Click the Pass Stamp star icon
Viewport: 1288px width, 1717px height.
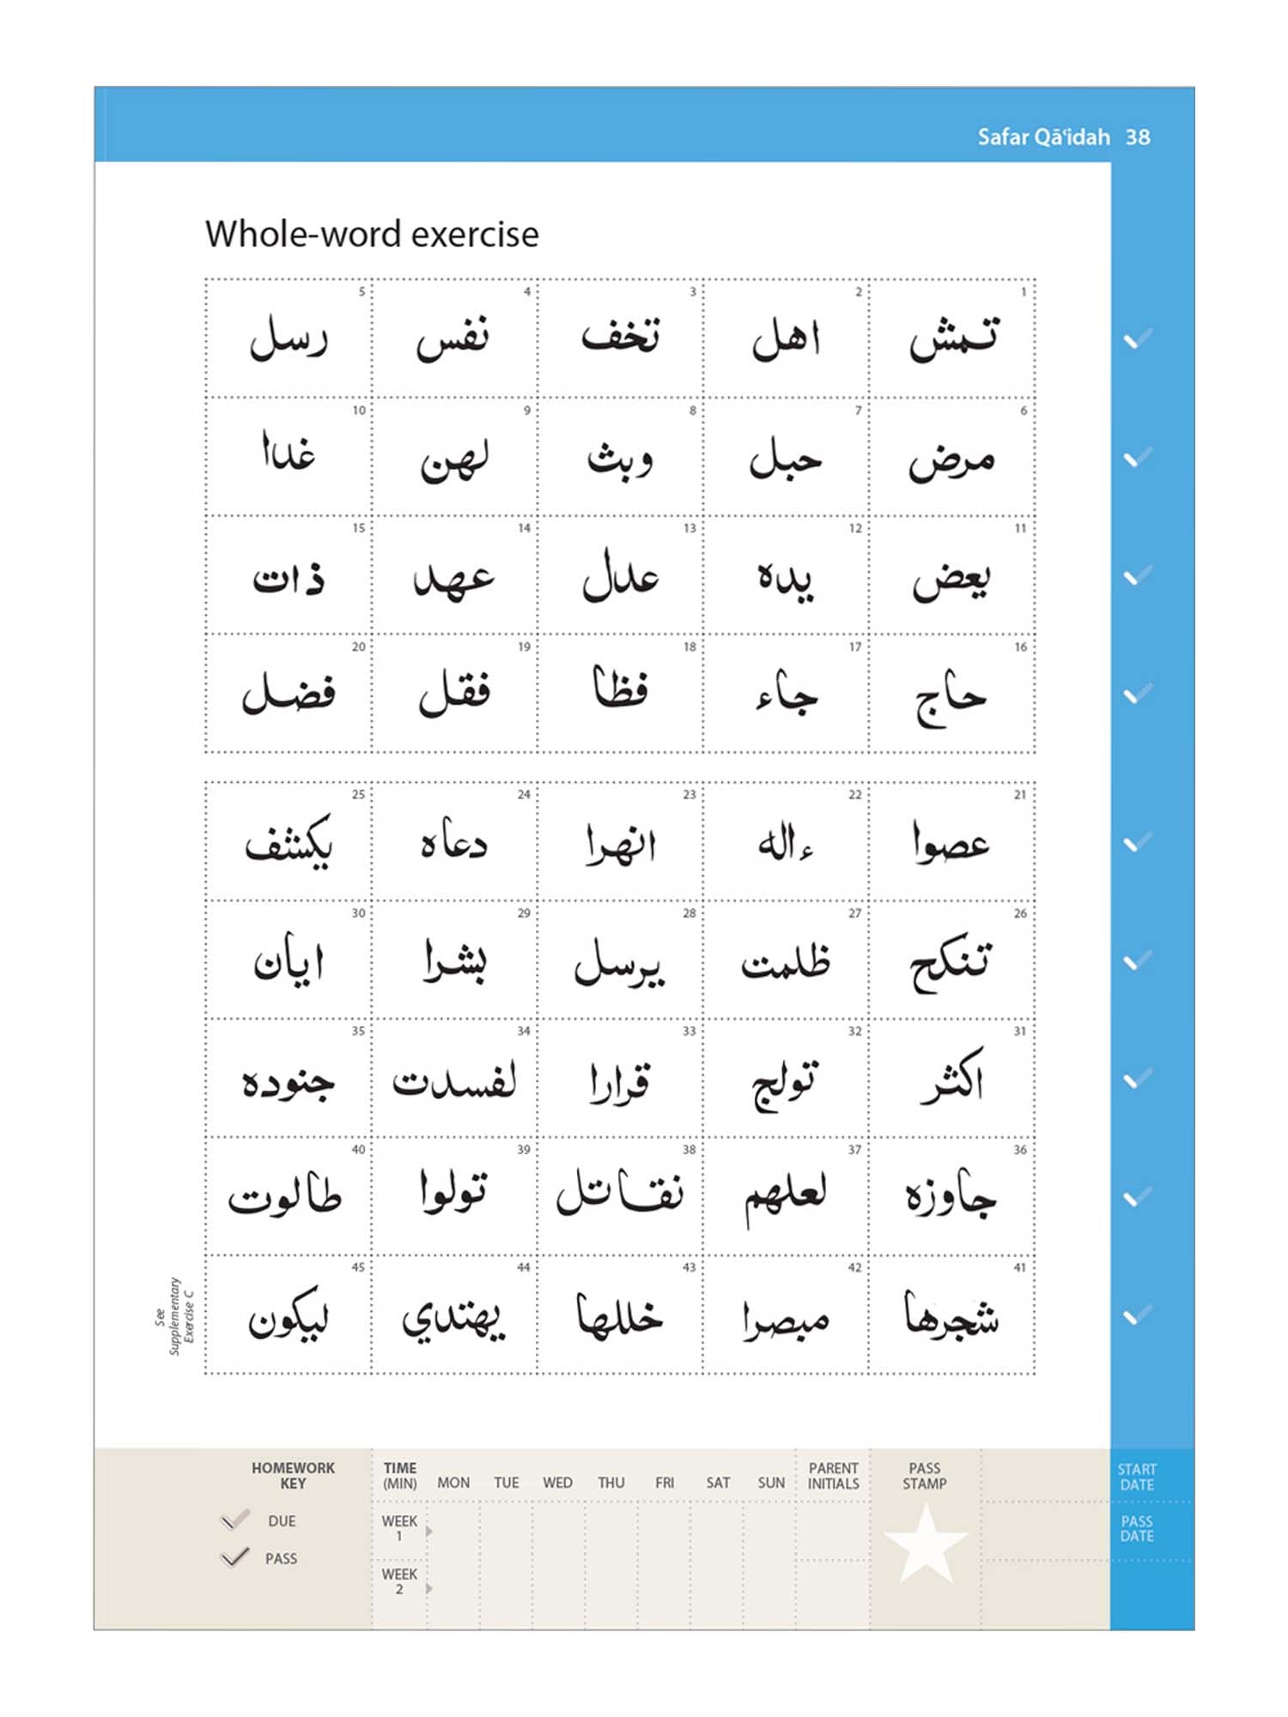click(925, 1545)
